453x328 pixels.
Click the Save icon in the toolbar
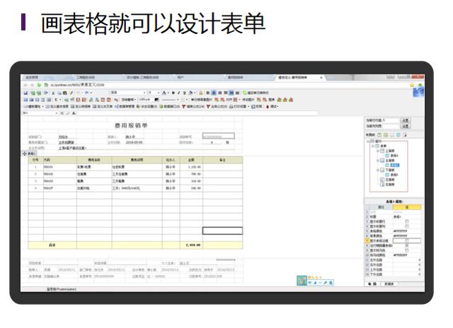pyautogui.click(x=25, y=93)
